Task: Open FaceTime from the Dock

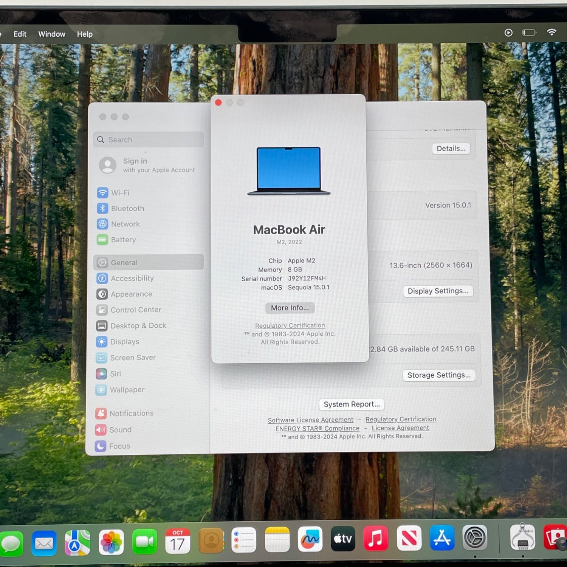Action: point(144,541)
